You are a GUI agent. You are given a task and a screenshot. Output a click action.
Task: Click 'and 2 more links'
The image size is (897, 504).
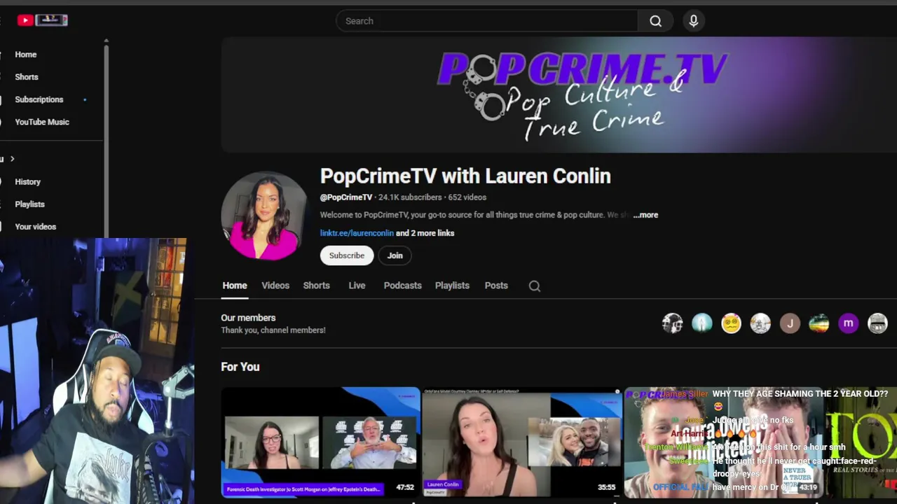coord(425,233)
